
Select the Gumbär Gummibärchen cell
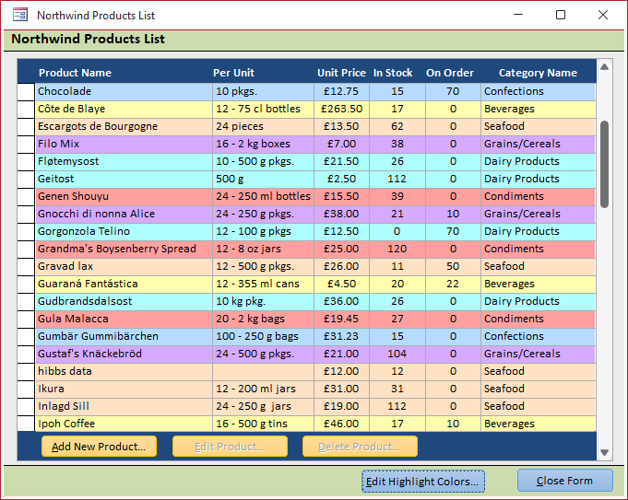click(124, 337)
